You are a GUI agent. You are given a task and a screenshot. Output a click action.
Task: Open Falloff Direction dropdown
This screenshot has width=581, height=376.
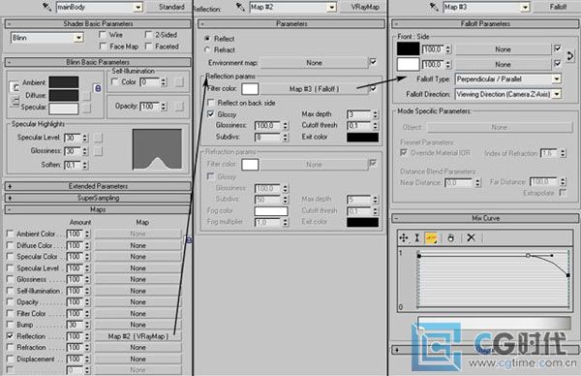click(x=557, y=94)
